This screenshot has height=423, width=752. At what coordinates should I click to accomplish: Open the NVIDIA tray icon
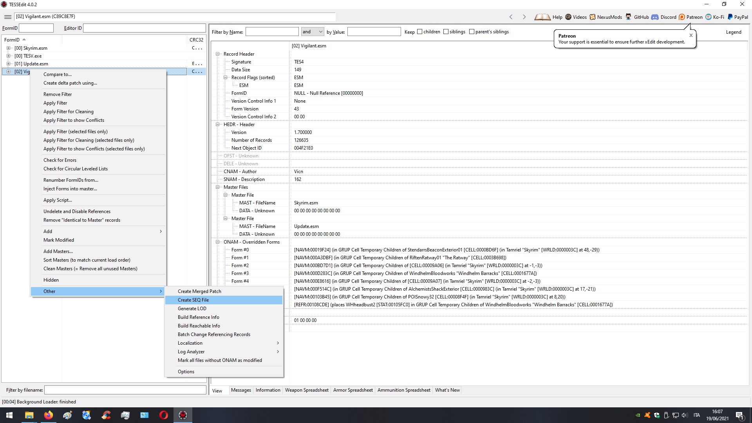(x=638, y=415)
